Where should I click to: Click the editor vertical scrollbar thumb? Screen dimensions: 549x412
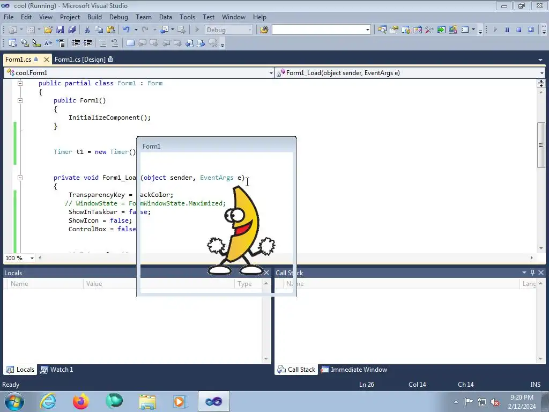pyautogui.click(x=541, y=145)
